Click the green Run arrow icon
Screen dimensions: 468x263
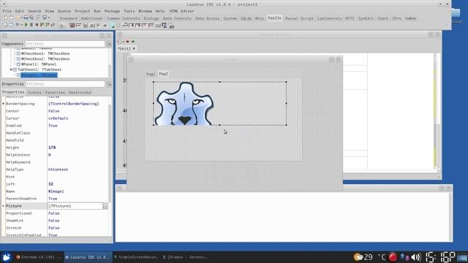point(26,25)
